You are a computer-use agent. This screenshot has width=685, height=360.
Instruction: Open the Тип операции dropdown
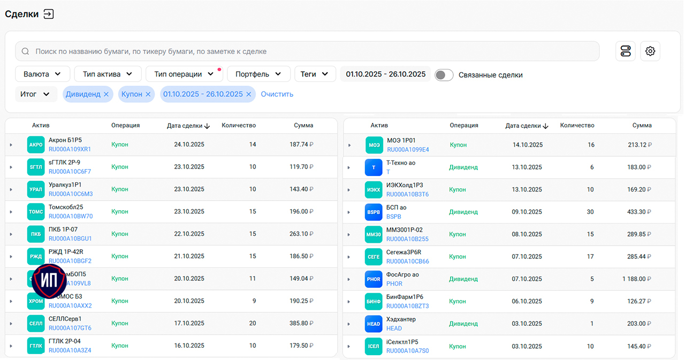(x=184, y=74)
